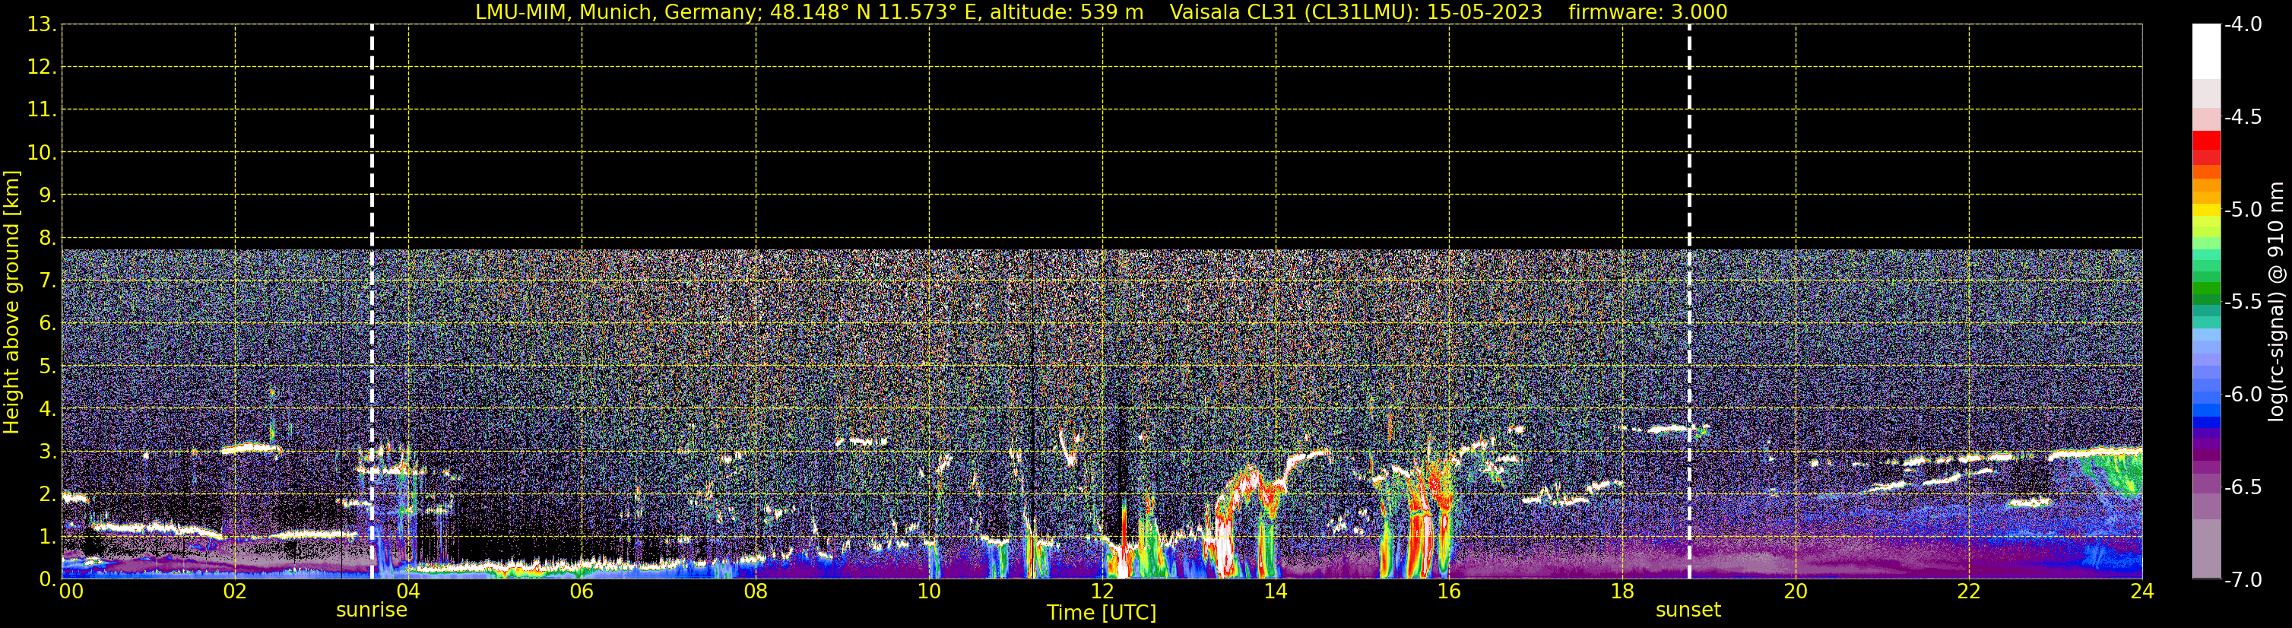2292x628 pixels.
Task: Click the time axis tick label '14'
Action: (x=1276, y=592)
